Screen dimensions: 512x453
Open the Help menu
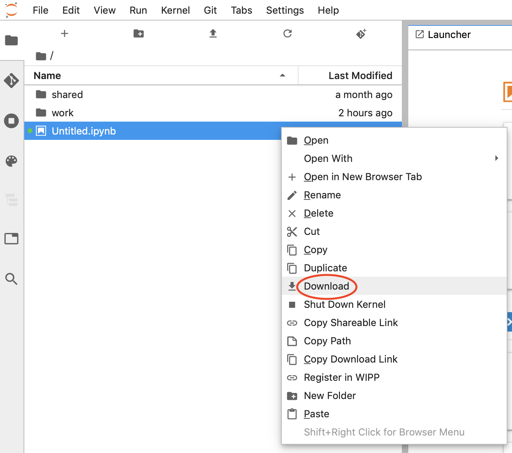click(328, 10)
